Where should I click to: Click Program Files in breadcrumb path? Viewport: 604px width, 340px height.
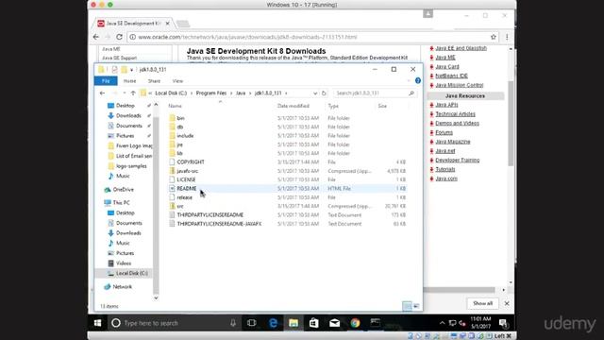[211, 93]
